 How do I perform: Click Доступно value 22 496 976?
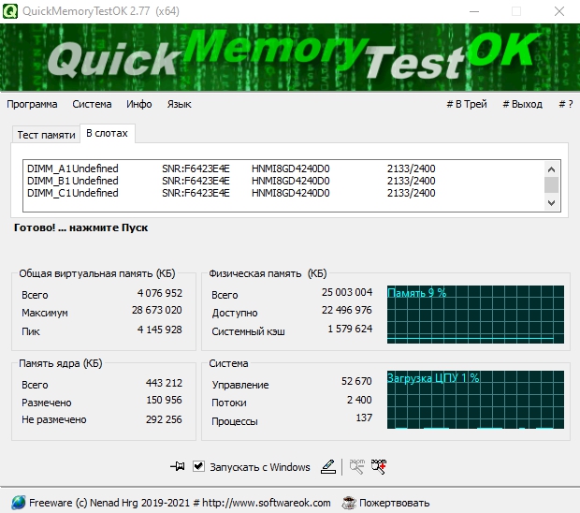coord(346,310)
